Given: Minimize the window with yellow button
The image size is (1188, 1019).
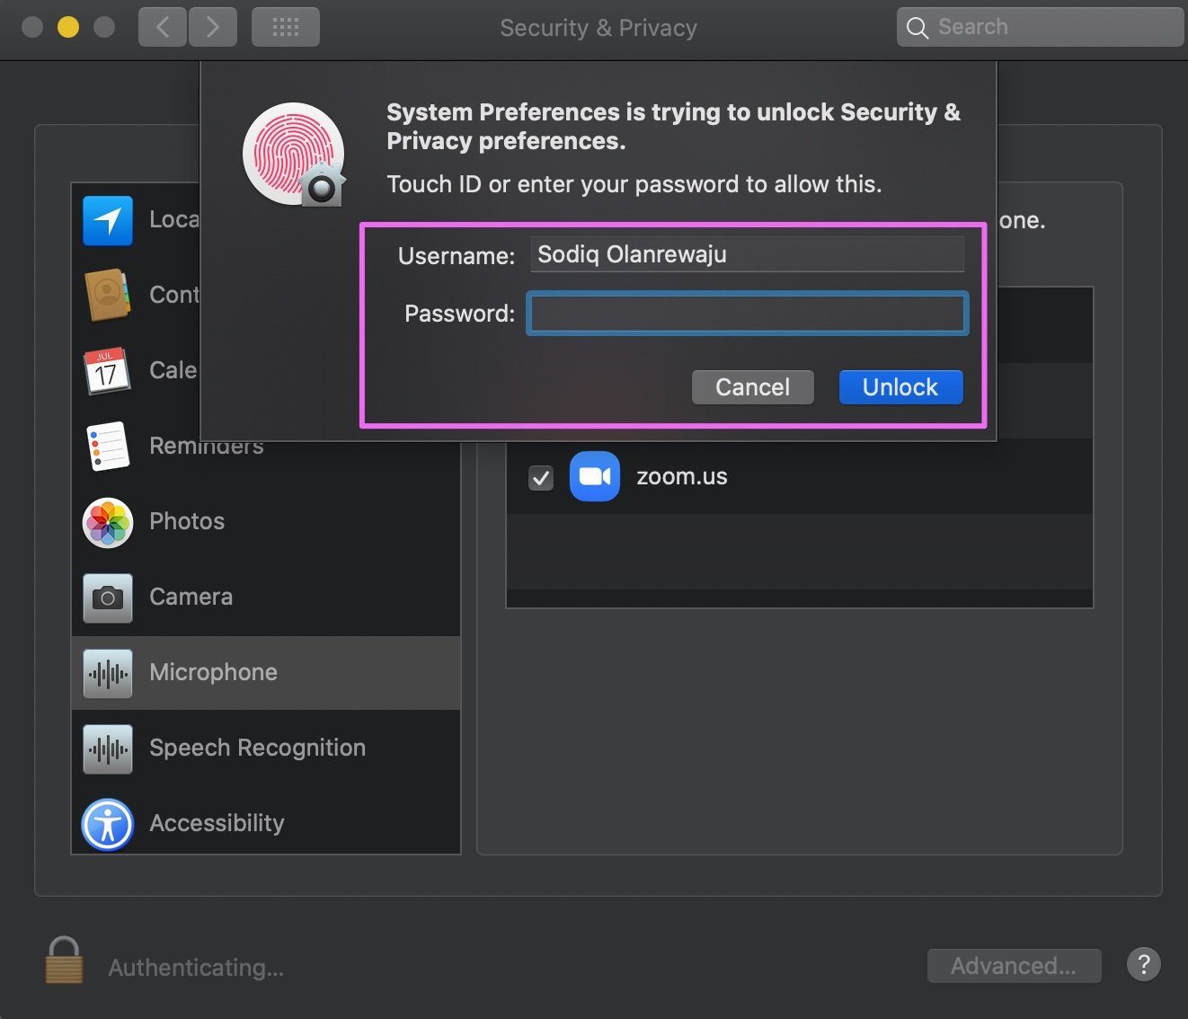Looking at the screenshot, I should pos(68,27).
